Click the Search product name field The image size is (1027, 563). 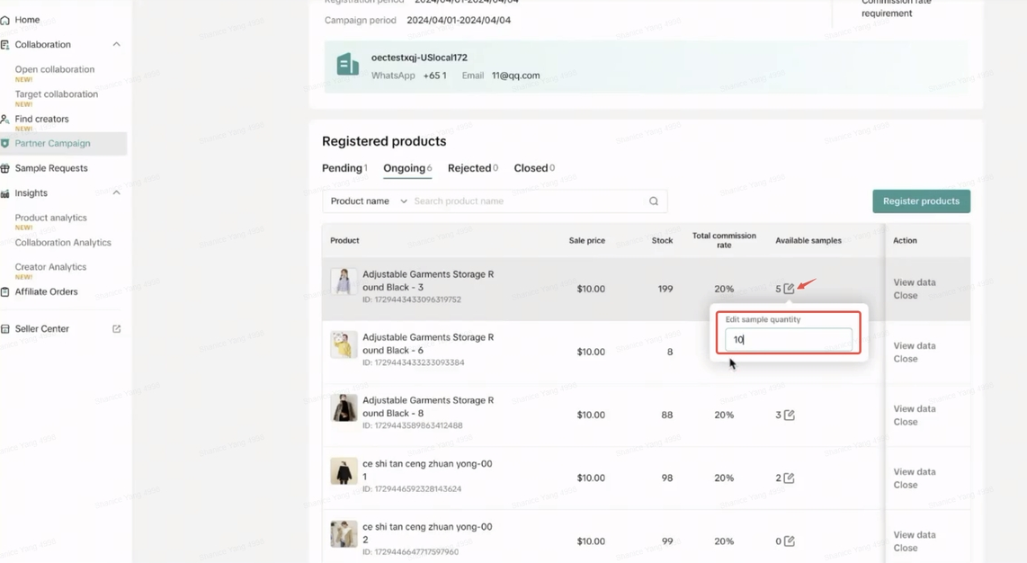click(x=526, y=201)
